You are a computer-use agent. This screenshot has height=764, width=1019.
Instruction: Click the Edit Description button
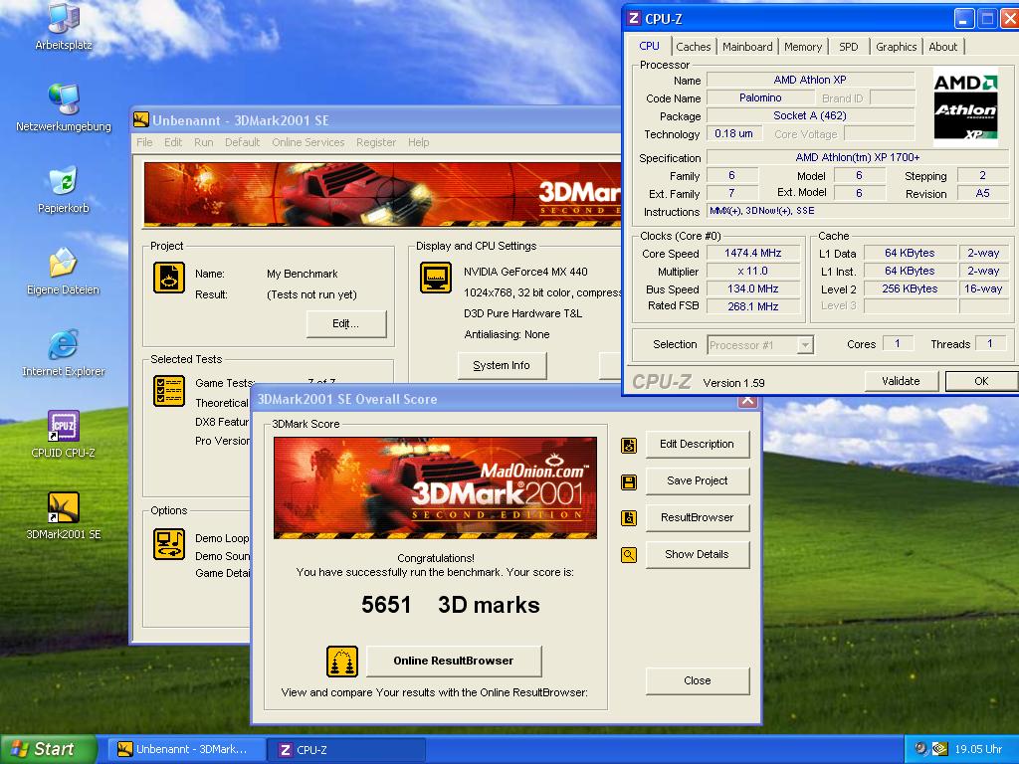(x=697, y=445)
